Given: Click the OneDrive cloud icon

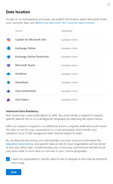Looking at the screenshot, I should 8,74.
